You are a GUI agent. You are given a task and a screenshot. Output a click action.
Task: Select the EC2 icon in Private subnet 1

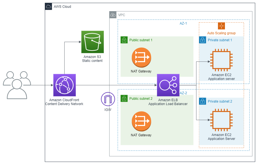[x=222, y=60]
